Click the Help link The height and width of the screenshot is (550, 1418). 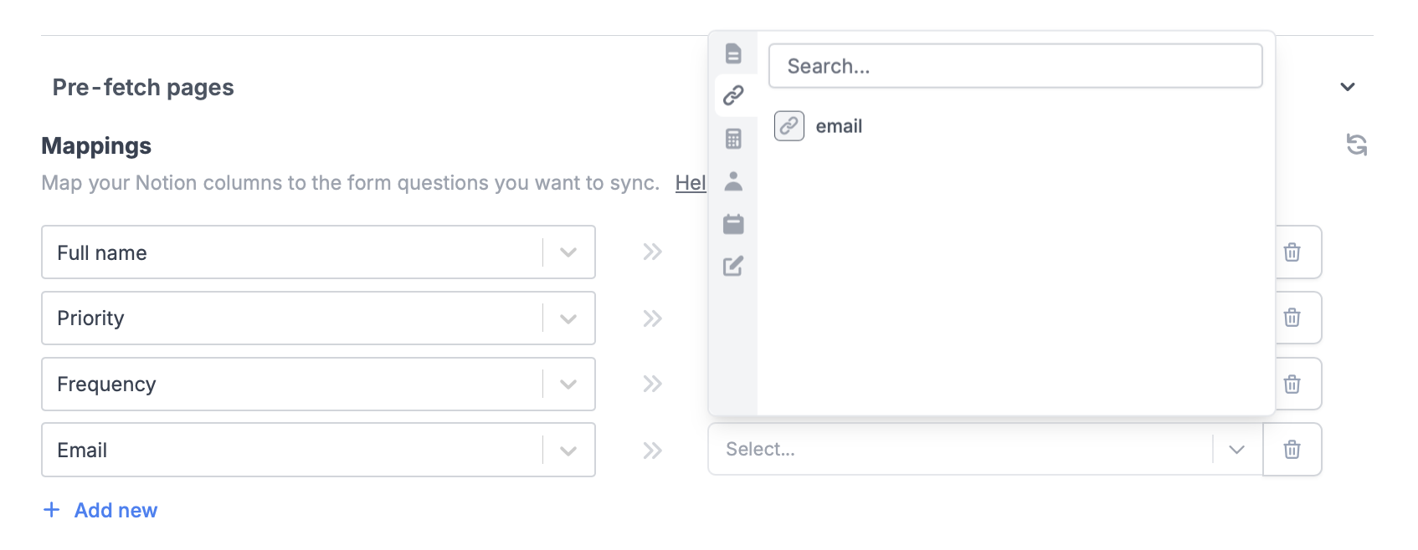pos(692,183)
